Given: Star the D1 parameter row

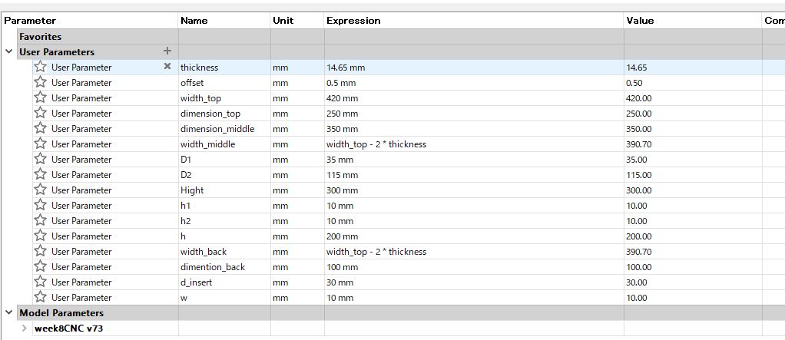Looking at the screenshot, I should click(x=41, y=160).
